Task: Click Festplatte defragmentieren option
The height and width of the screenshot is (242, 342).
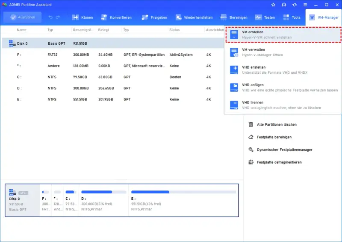Action: point(275,162)
